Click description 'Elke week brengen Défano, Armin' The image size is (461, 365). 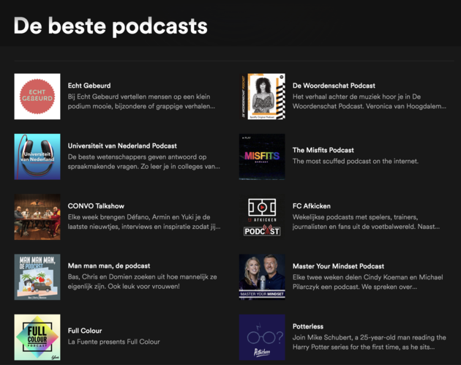[144, 222]
